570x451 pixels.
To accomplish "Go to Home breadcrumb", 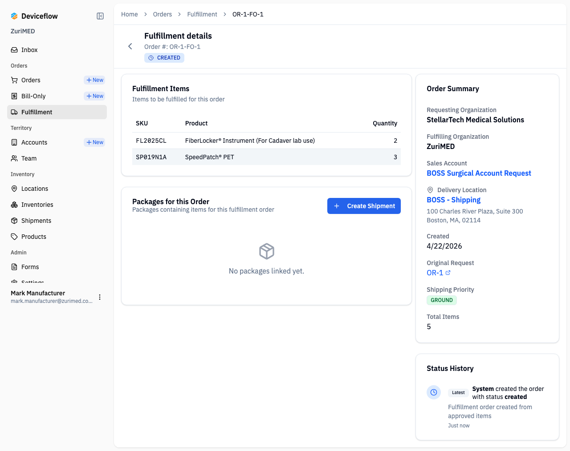I will [130, 14].
